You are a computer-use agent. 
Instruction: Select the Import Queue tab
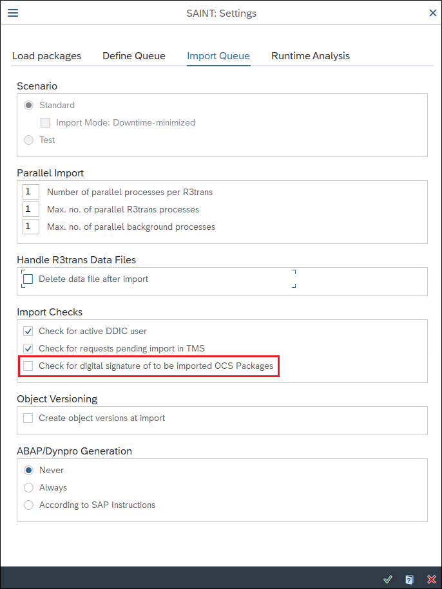(x=218, y=56)
